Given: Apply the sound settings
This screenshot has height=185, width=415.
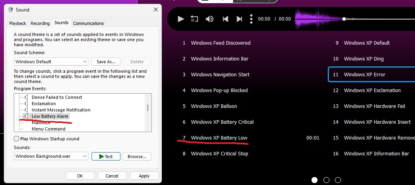Looking at the screenshot, I should [144, 176].
